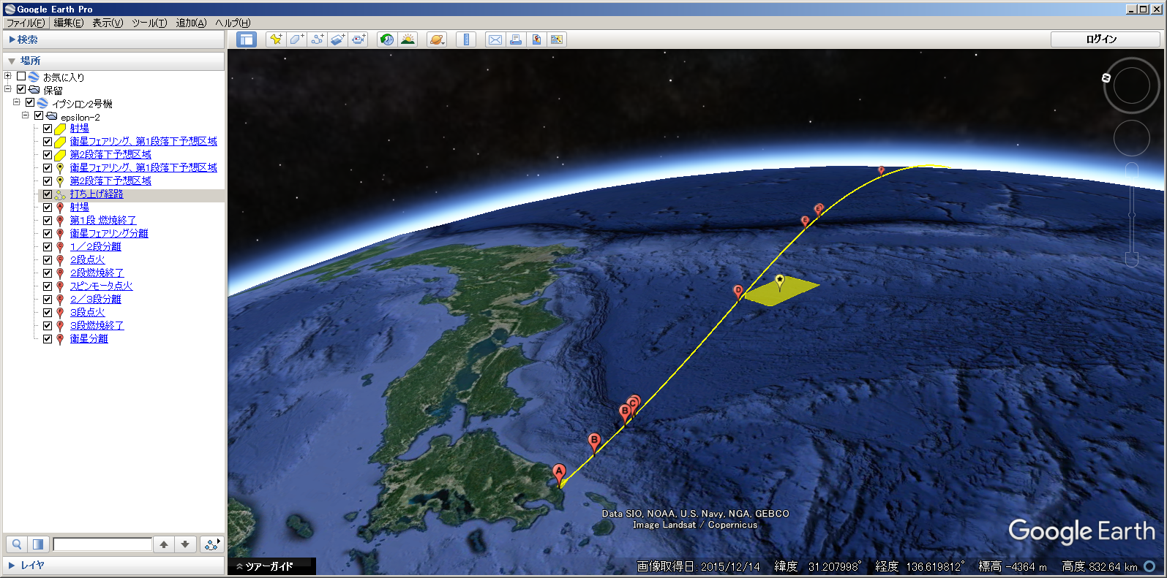Toggle visibility of 2段点火
The width and height of the screenshot is (1167, 578).
[x=48, y=260]
